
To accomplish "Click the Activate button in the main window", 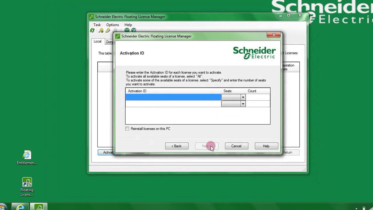I will click(x=105, y=152).
